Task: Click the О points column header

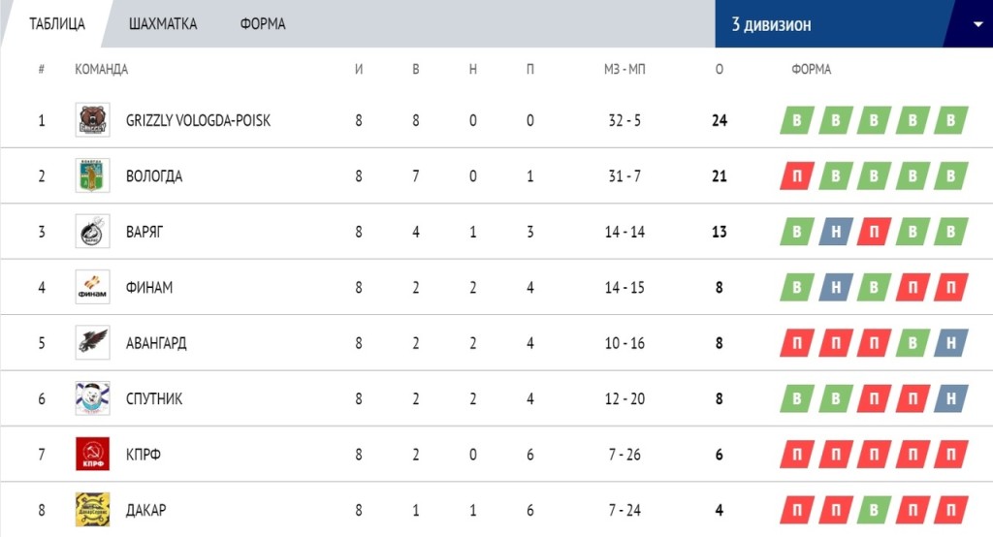Action: [720, 69]
